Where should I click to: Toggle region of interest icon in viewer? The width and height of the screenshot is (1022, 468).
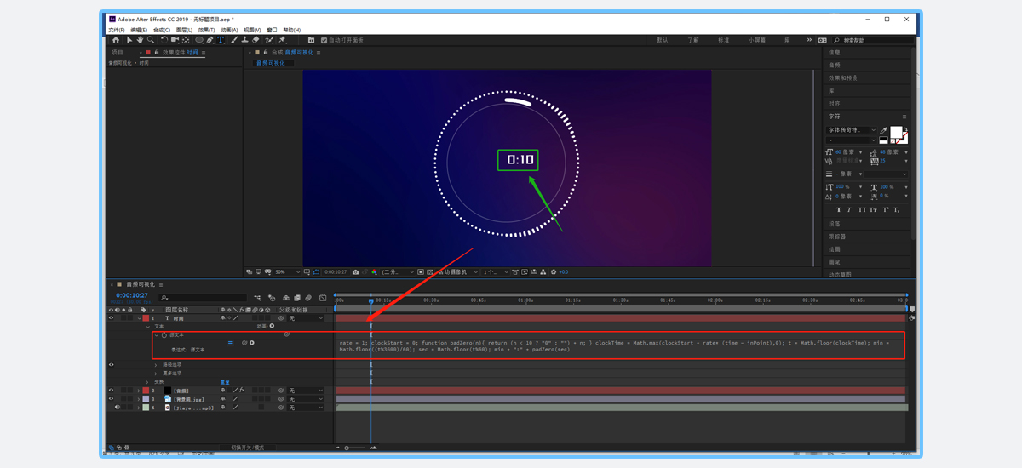click(420, 272)
